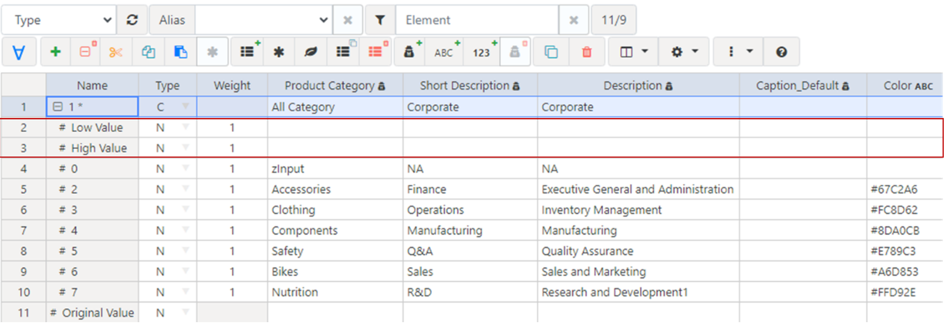Click the greyed remove attribute lock icon
The width and height of the screenshot is (945, 324).
tap(516, 52)
